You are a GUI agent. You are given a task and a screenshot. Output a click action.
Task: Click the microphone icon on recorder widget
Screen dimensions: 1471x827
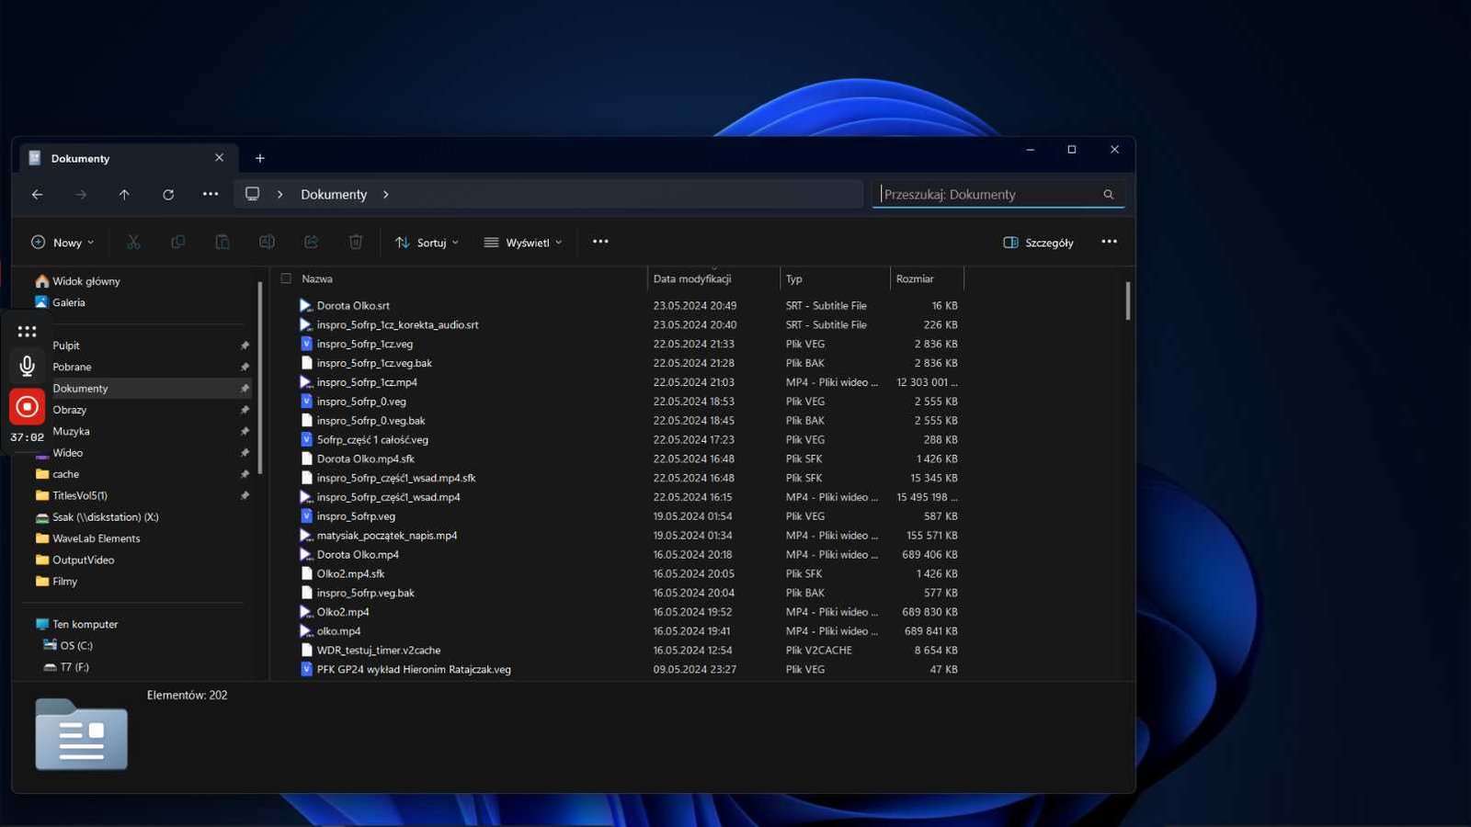[x=27, y=366]
